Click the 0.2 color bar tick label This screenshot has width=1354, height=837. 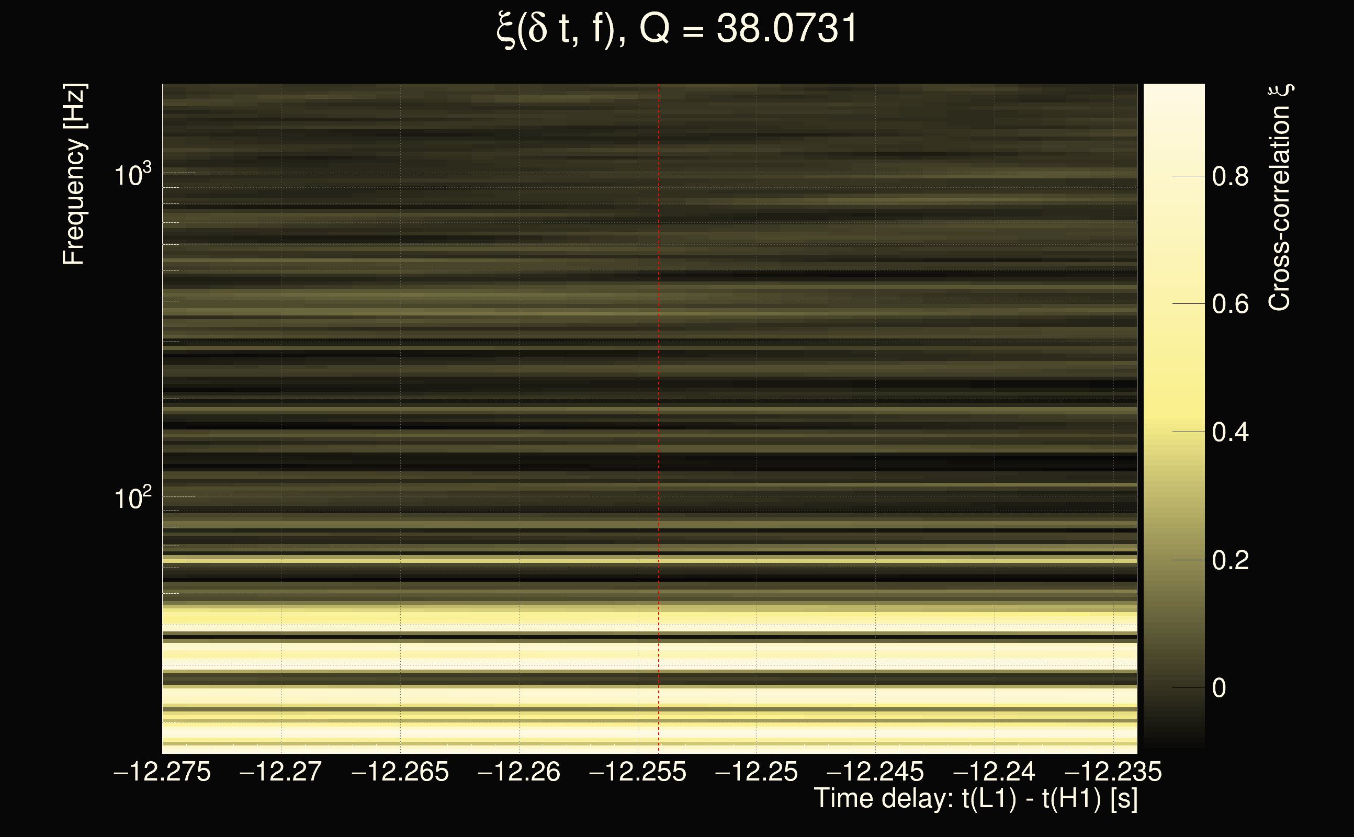click(x=1230, y=560)
